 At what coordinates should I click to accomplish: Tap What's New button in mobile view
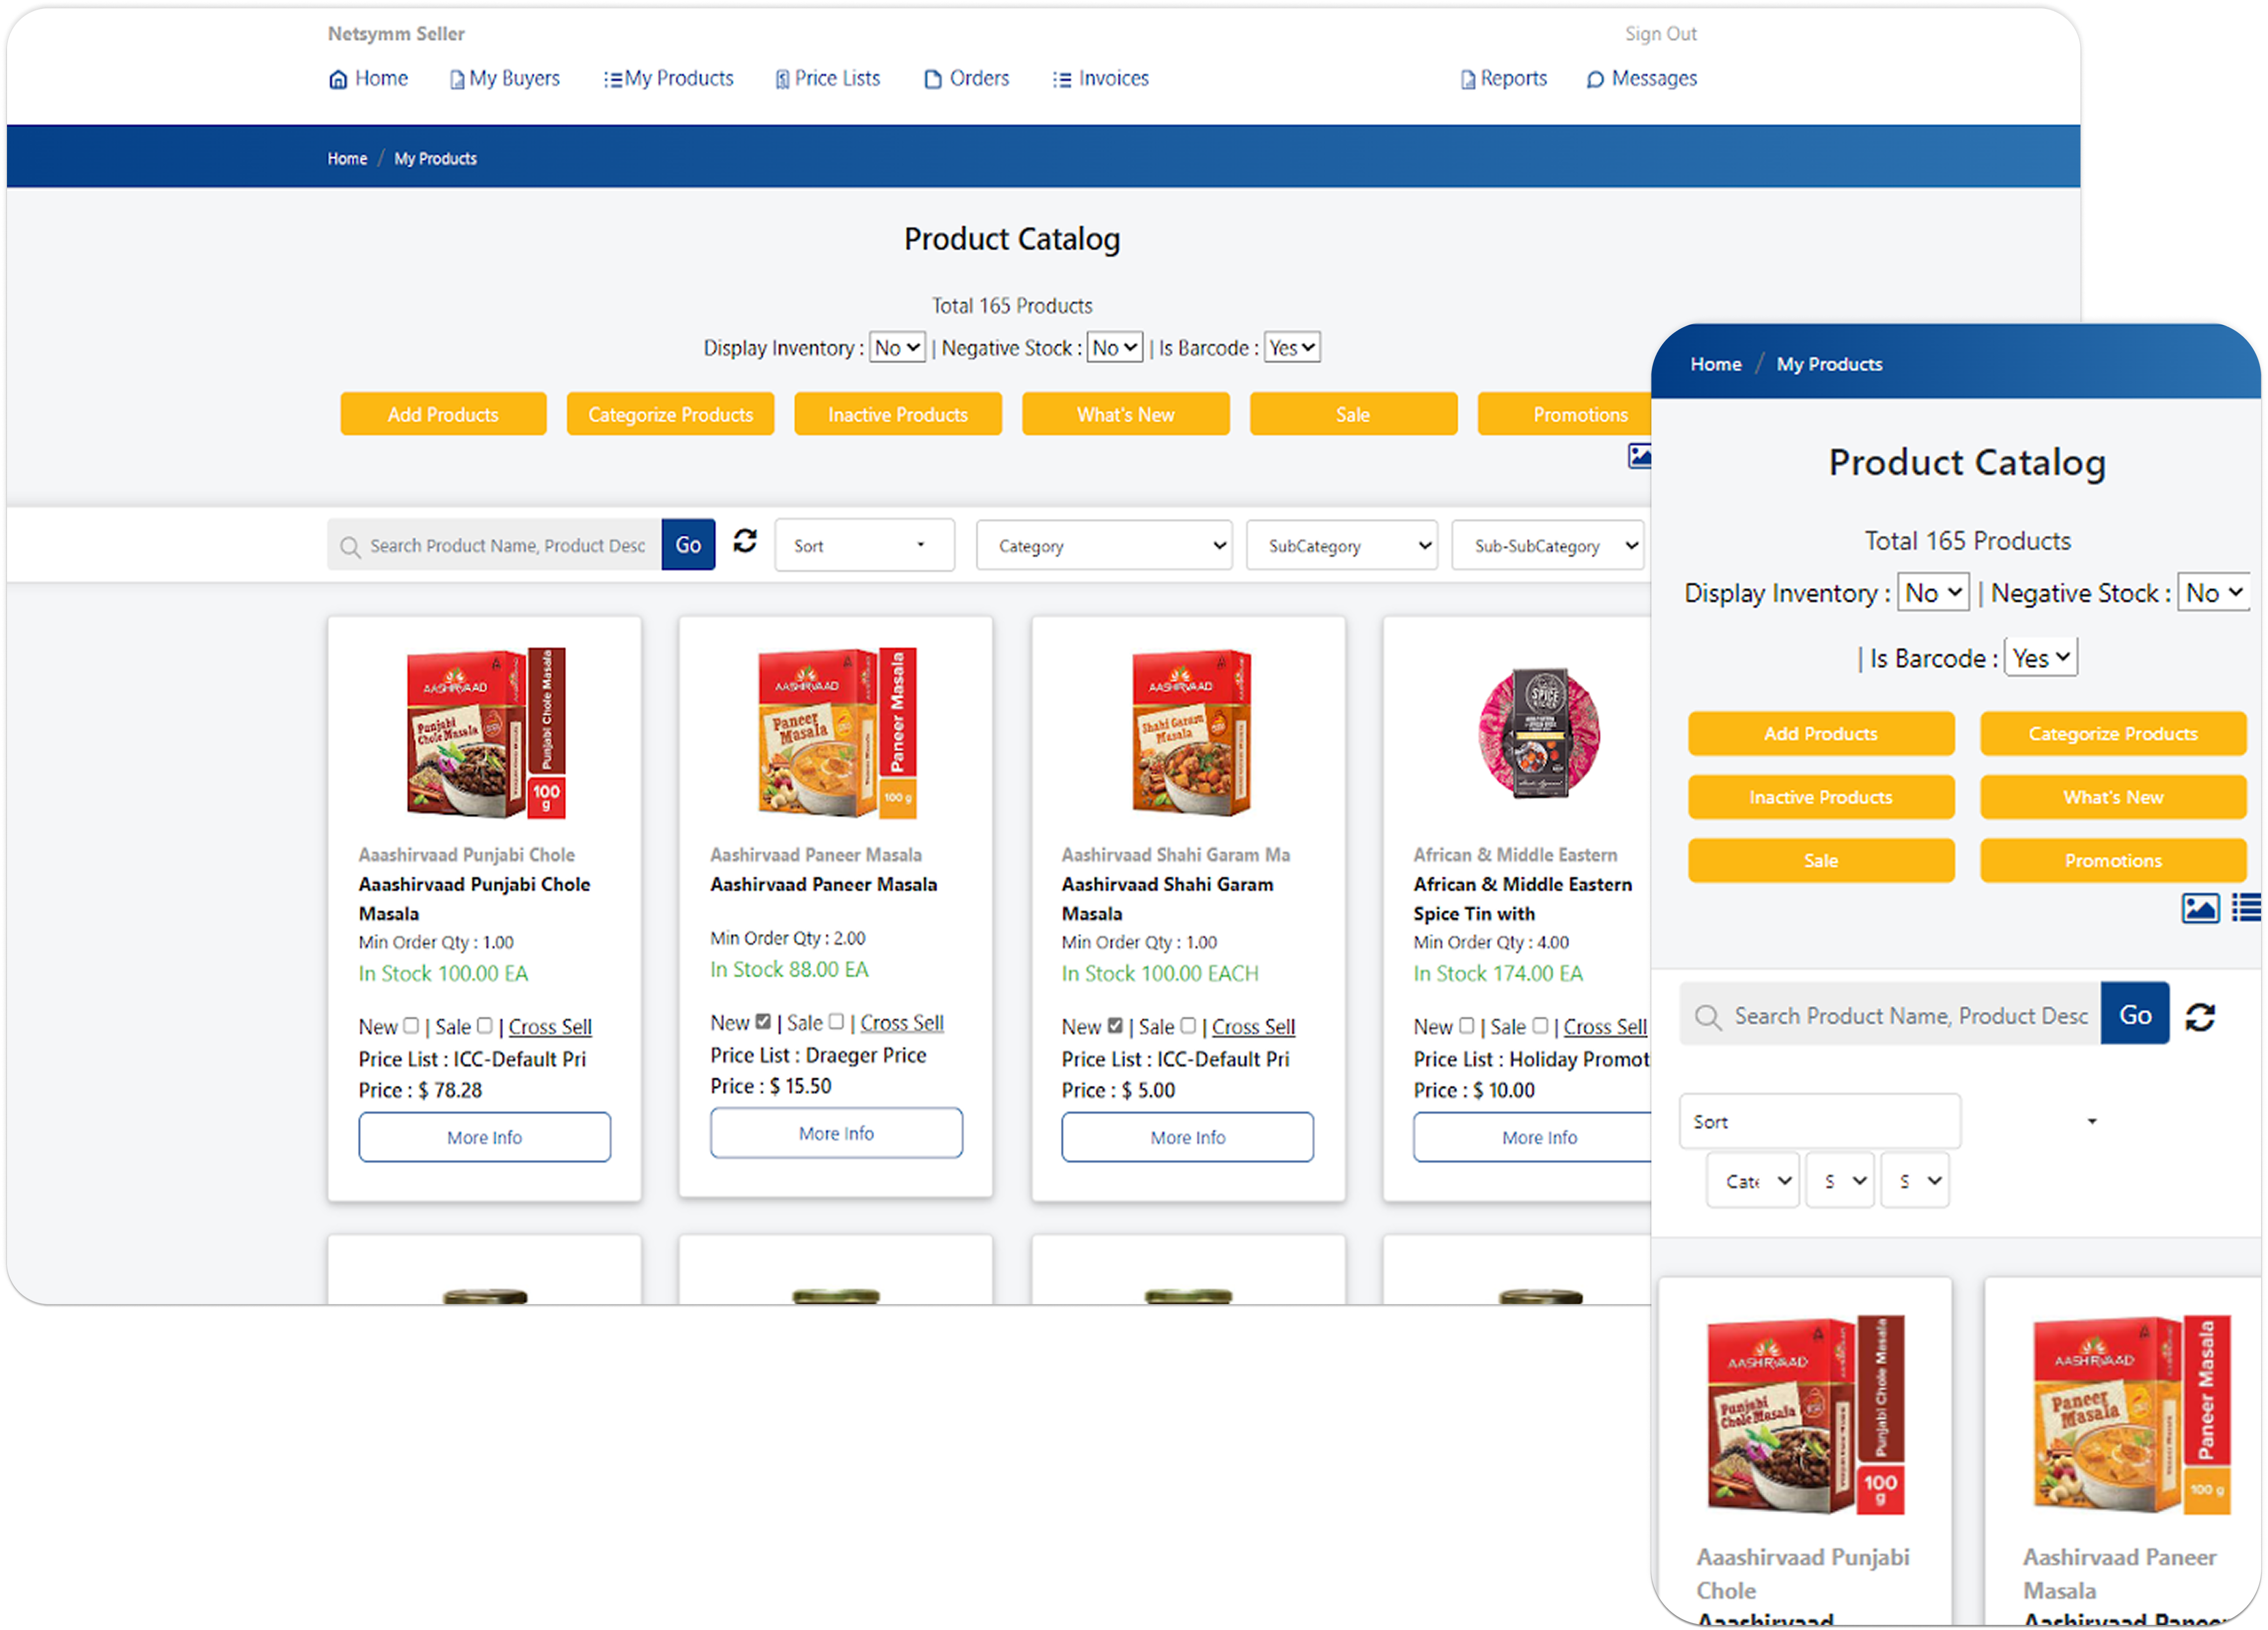pos(2113,797)
